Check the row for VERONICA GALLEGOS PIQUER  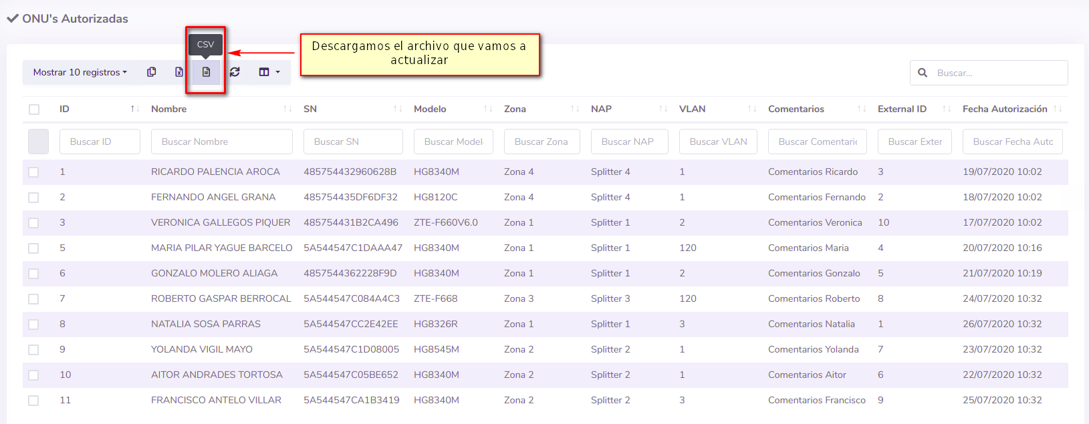tap(33, 223)
